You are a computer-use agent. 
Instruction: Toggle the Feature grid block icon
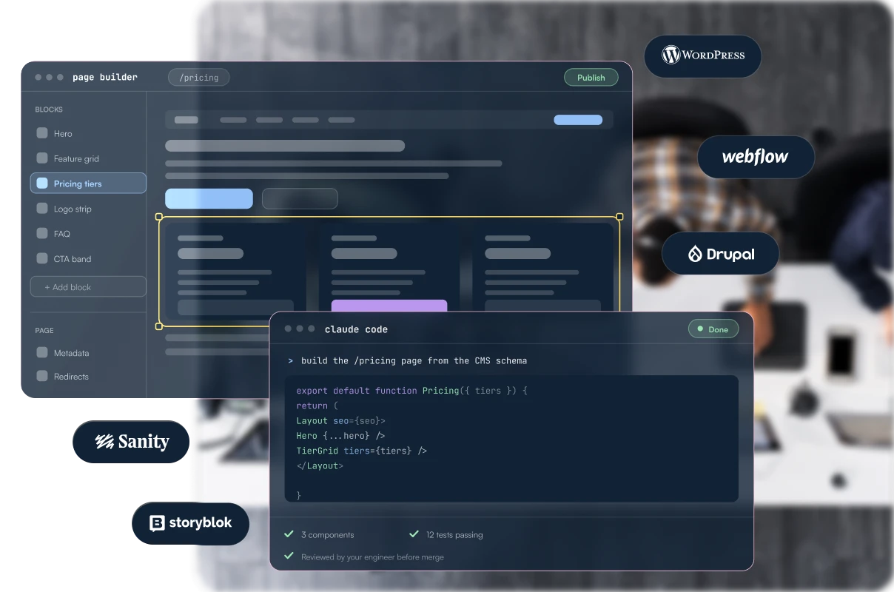click(x=42, y=158)
